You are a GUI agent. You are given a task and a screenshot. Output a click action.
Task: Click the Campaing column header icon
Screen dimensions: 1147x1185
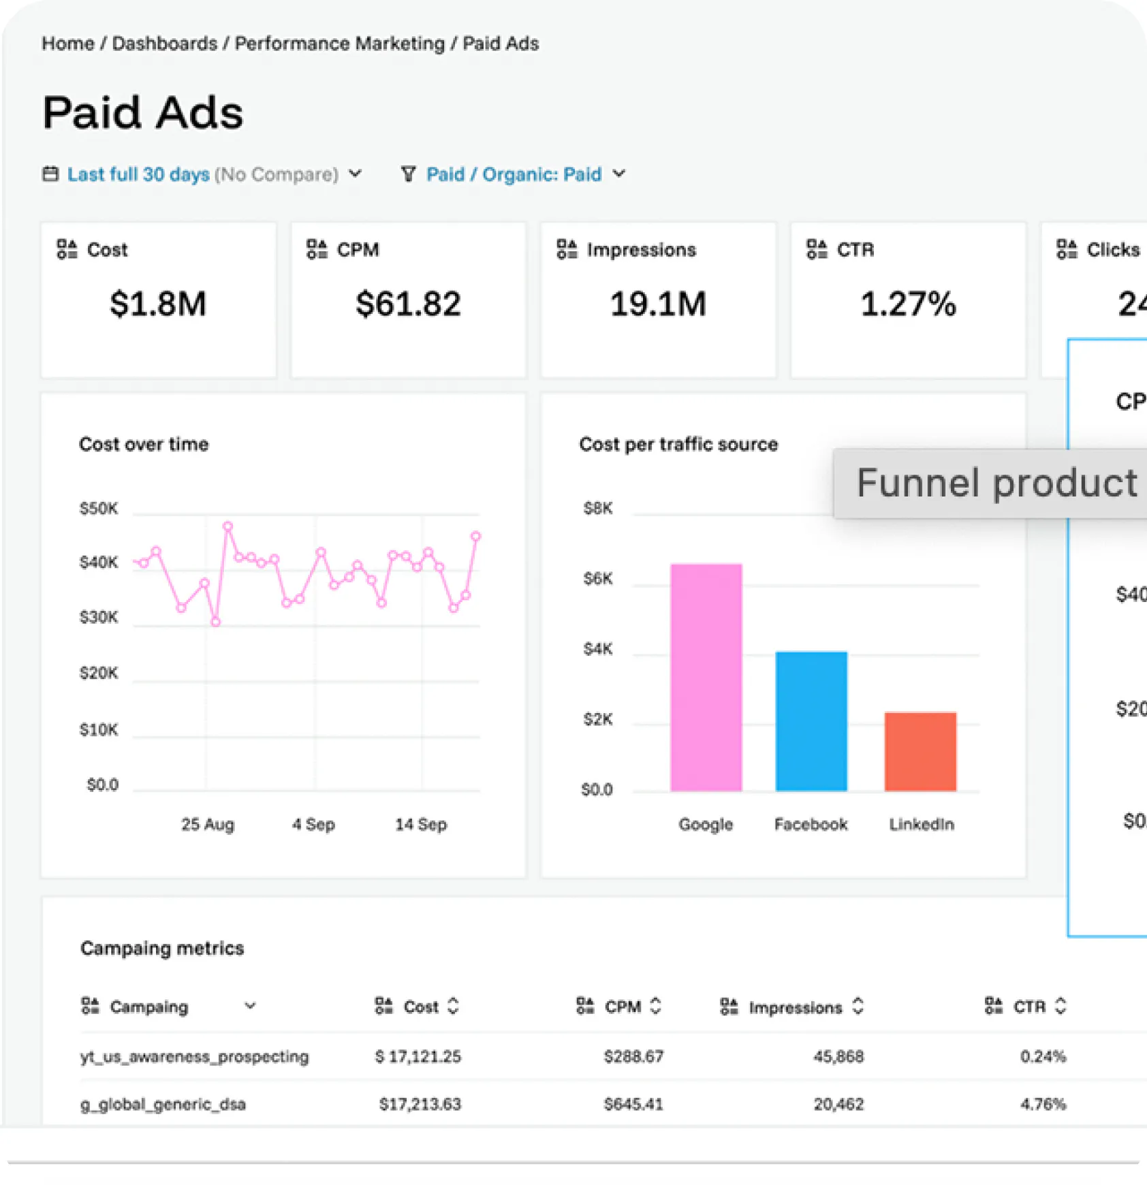point(90,1005)
